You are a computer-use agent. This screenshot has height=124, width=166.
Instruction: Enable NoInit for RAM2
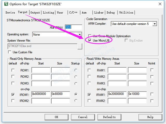click(x=152, y=77)
